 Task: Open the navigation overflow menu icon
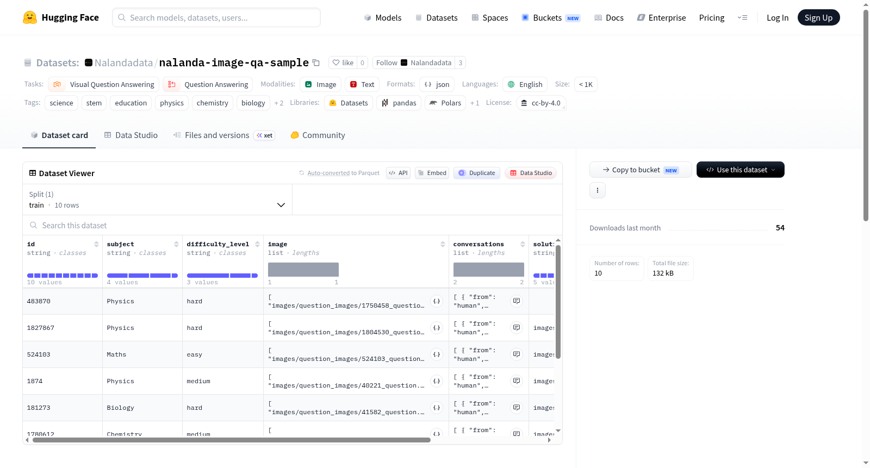click(x=742, y=17)
